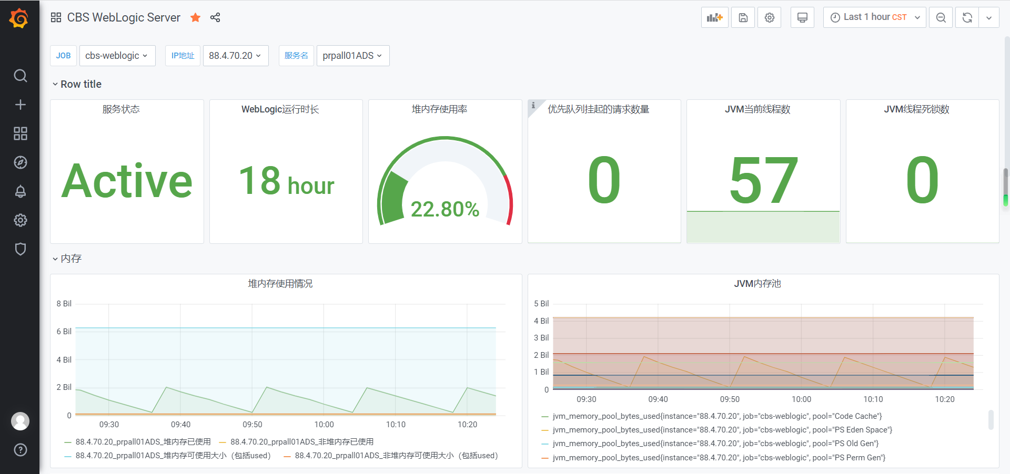Open the search dashboards icon
Viewport: 1010px width, 474px height.
tap(20, 76)
